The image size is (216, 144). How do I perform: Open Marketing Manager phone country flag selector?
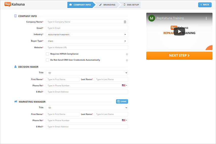124,120
